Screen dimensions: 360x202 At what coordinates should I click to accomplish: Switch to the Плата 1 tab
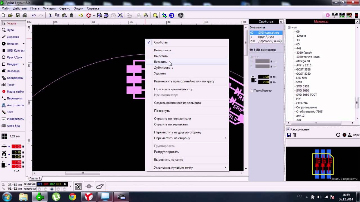(x=35, y=178)
